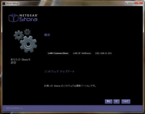
Task: Minimize the Stora Setup window
Action: tap(127, 3)
